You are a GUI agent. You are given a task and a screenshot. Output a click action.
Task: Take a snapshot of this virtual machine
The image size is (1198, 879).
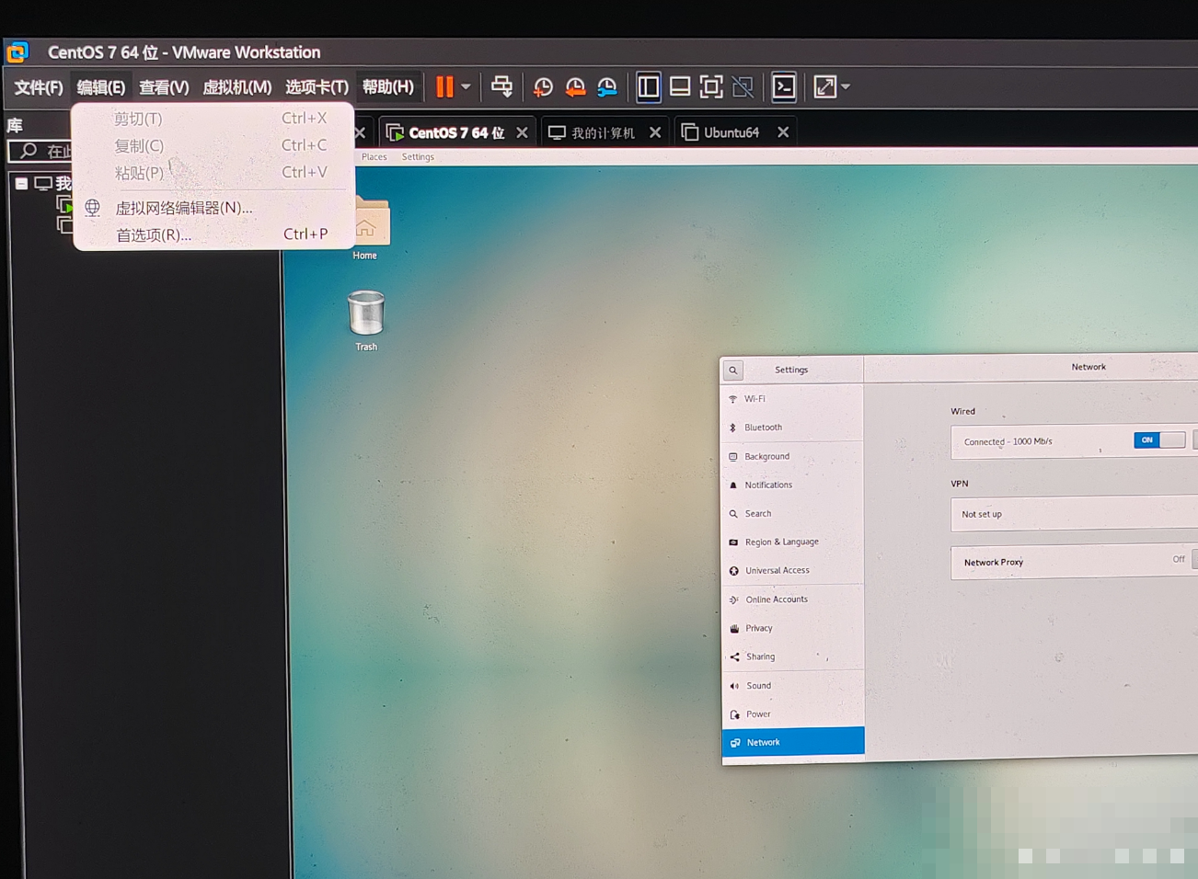(x=543, y=87)
